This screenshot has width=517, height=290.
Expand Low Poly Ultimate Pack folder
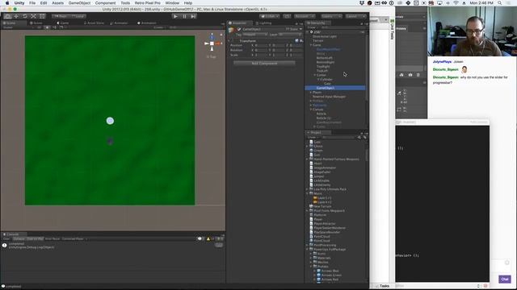(307, 189)
